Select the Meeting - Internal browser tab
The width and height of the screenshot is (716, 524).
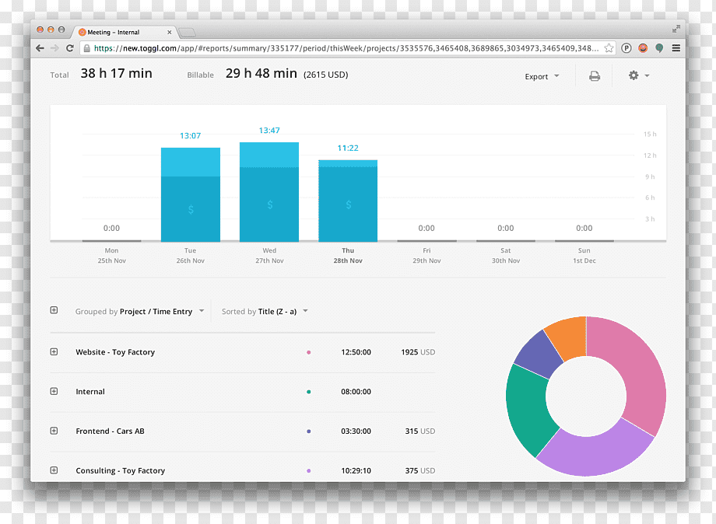[123, 32]
